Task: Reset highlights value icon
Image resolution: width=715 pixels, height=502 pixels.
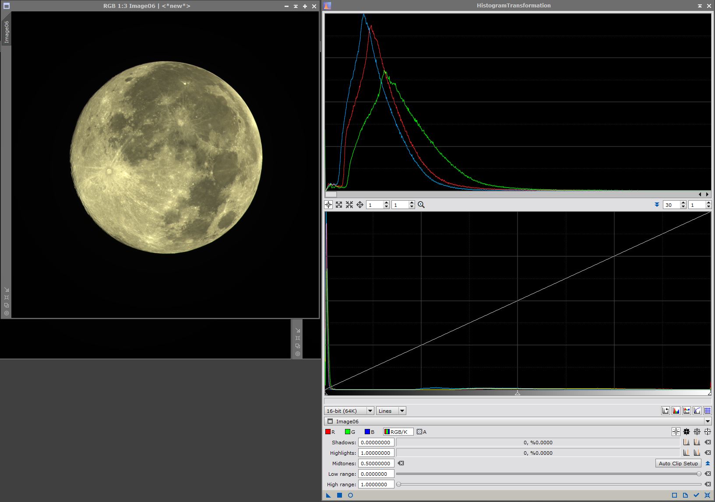Action: pos(708,453)
